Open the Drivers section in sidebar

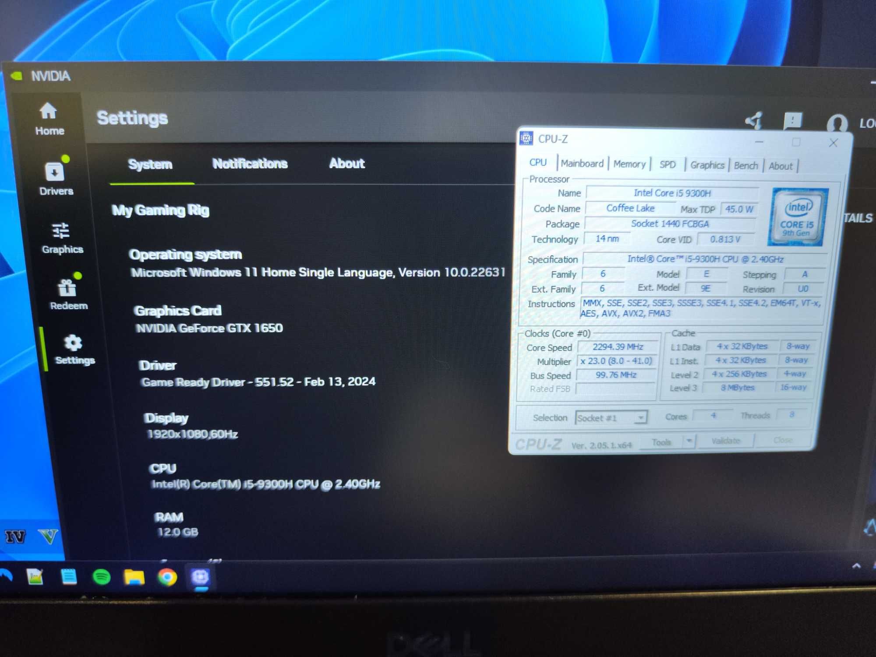click(56, 179)
